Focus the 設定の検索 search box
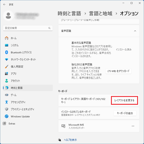 click(x=28, y=28)
